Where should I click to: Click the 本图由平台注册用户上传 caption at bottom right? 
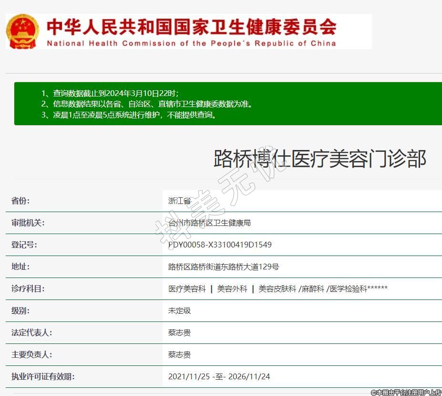tap(406, 392)
